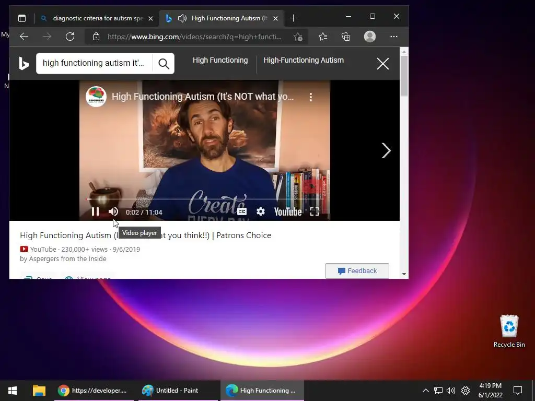Show hidden system tray icons
Screen dimensions: 535x401
pos(425,391)
